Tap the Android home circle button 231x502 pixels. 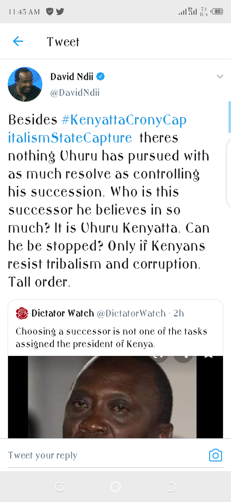(115, 487)
